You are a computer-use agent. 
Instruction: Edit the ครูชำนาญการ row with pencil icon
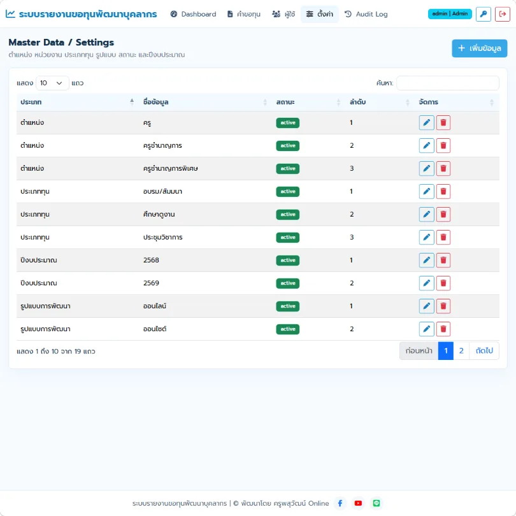pos(426,145)
